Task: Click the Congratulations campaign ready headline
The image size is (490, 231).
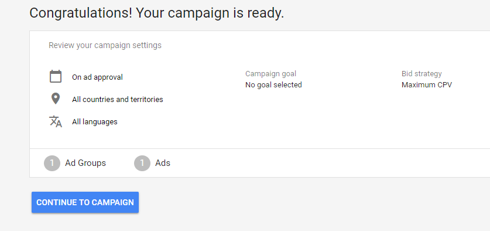Action: click(156, 13)
